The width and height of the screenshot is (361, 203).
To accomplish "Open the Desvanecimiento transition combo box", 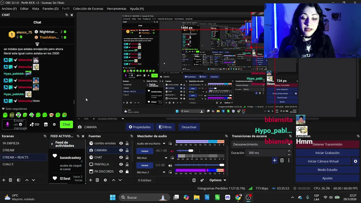I will [x=262, y=144].
